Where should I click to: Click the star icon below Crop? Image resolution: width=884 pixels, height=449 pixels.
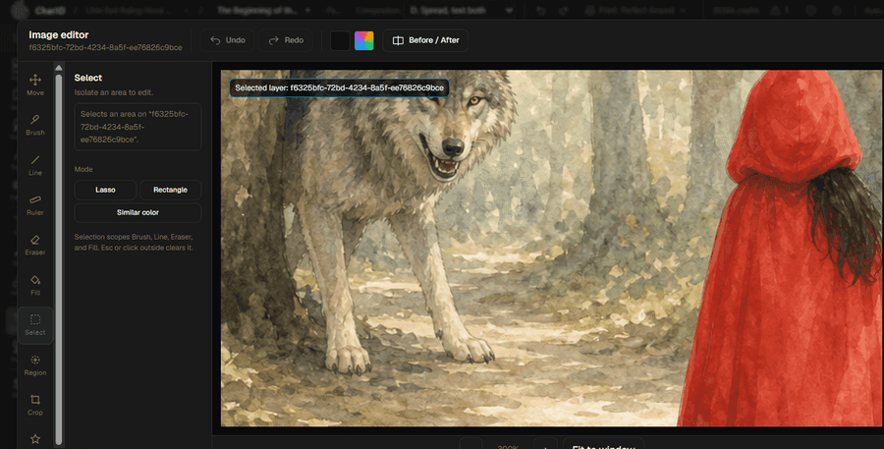(x=35, y=438)
